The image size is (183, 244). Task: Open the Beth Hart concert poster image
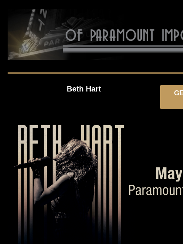69,184
